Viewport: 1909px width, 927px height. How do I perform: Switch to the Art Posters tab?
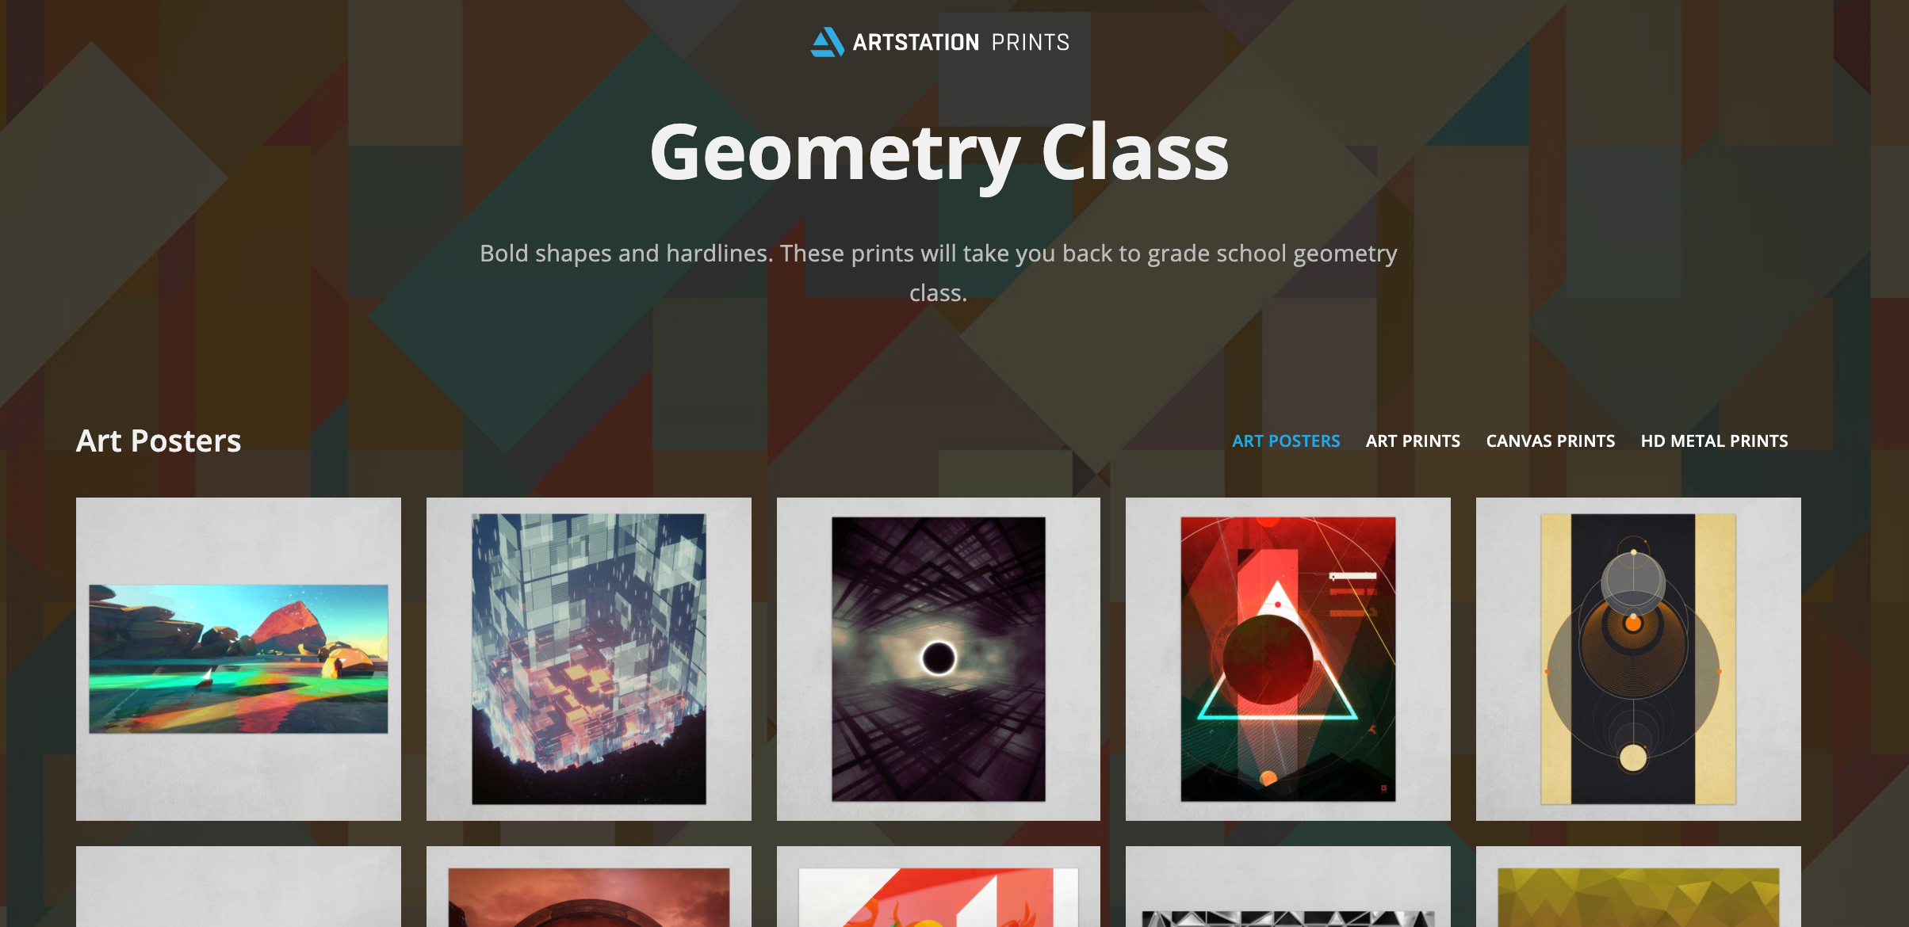(x=1286, y=441)
